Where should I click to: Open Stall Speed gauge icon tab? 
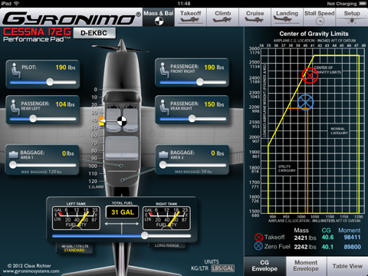319,17
